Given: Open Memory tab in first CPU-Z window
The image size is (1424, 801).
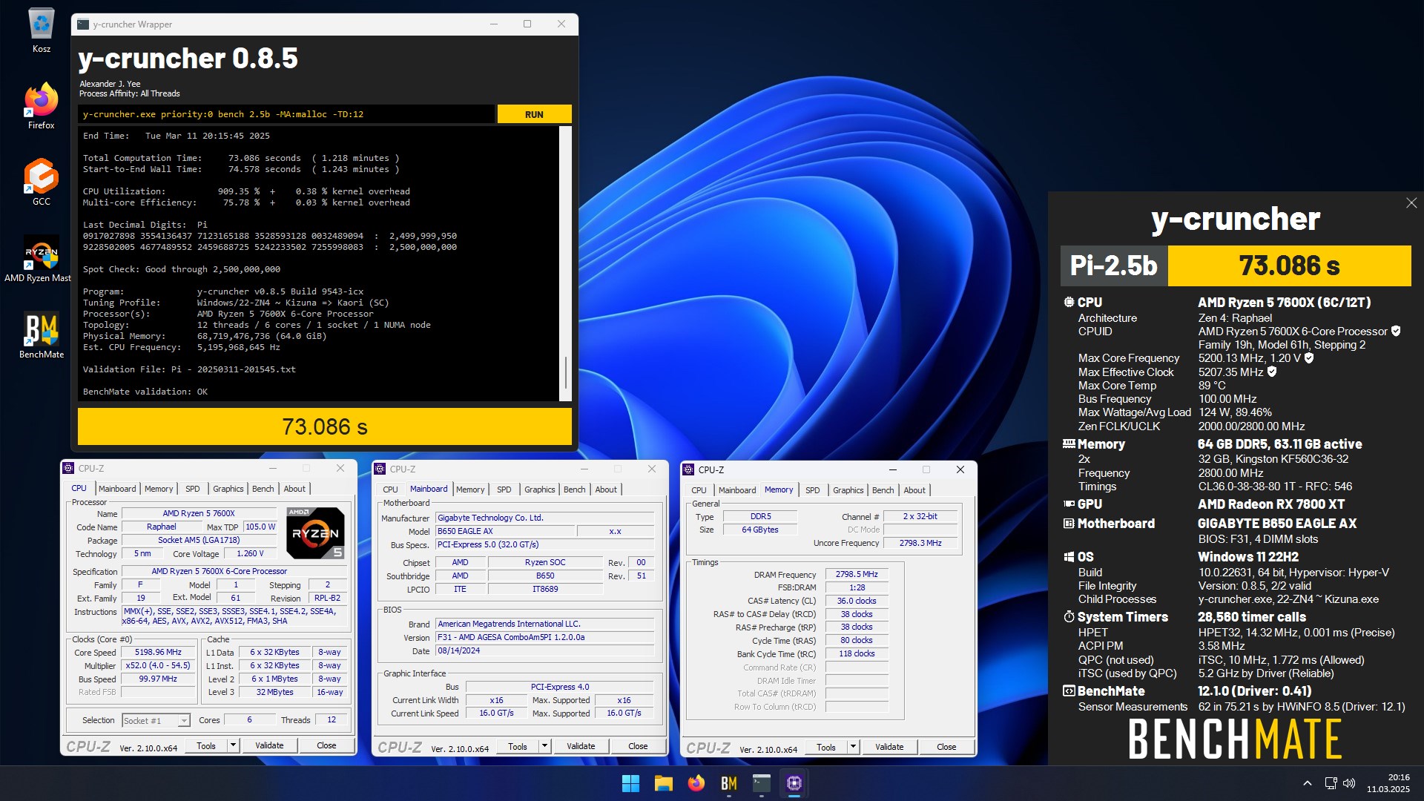Looking at the screenshot, I should coord(159,489).
